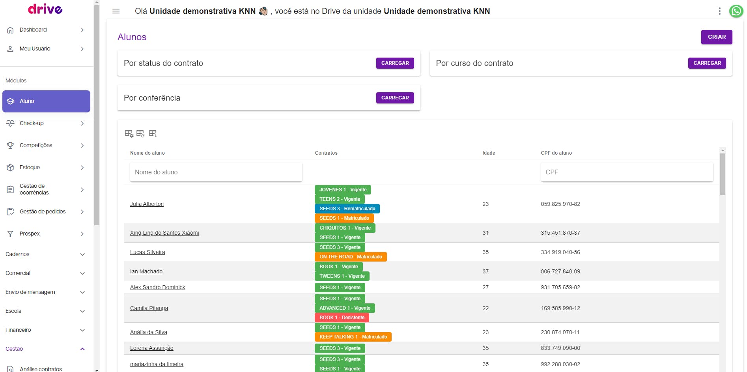This screenshot has width=747, height=372.
Task: Open student Julia Alberton
Action: (147, 204)
